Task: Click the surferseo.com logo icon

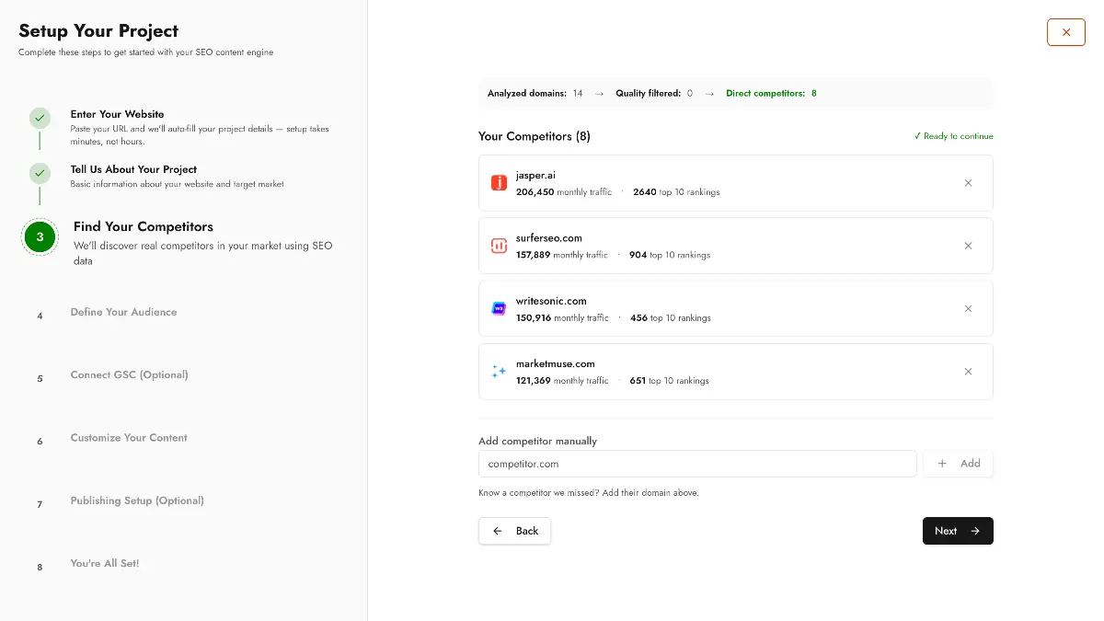Action: coord(499,246)
